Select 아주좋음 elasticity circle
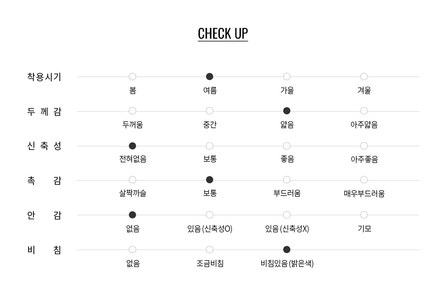The image size is (446, 294). pyautogui.click(x=364, y=146)
